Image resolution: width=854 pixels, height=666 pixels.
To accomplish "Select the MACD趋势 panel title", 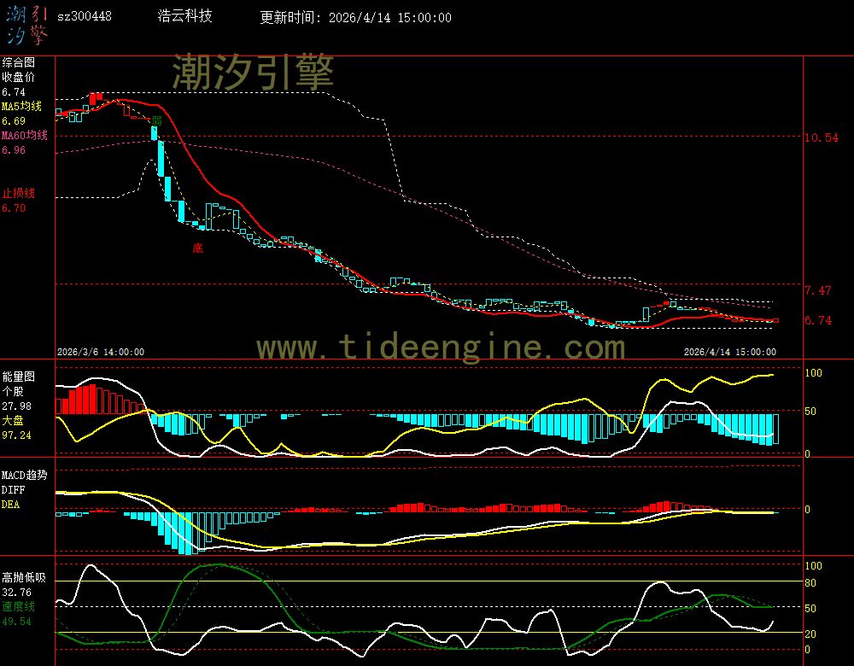I will [x=25, y=475].
